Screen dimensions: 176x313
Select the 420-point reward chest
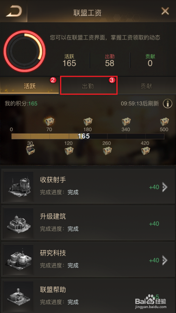coord(145,151)
